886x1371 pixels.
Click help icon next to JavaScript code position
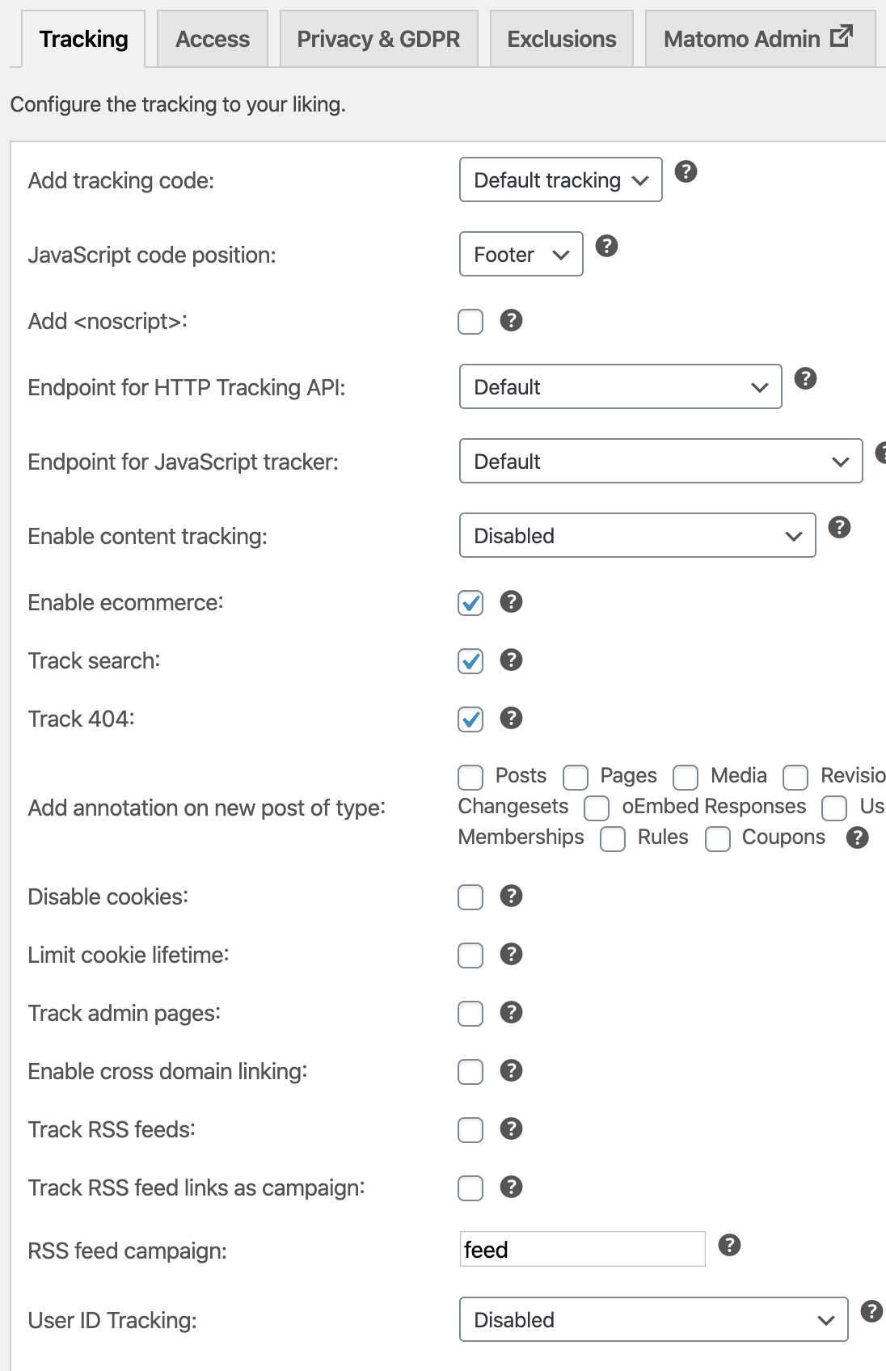coord(606,246)
